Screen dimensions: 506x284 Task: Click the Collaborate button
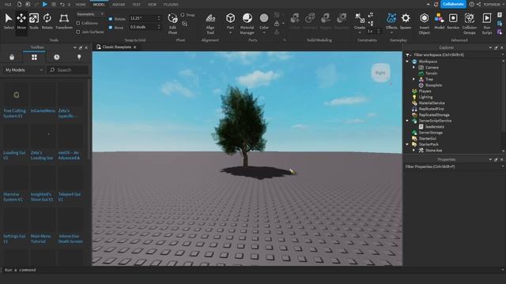[453, 4]
